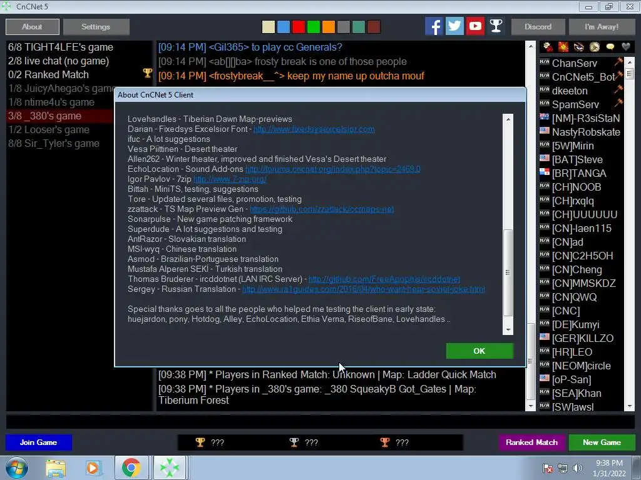Screen dimensions: 641x480
Task: Open the fixedsysexcelsior.com link
Action: tap(314, 129)
